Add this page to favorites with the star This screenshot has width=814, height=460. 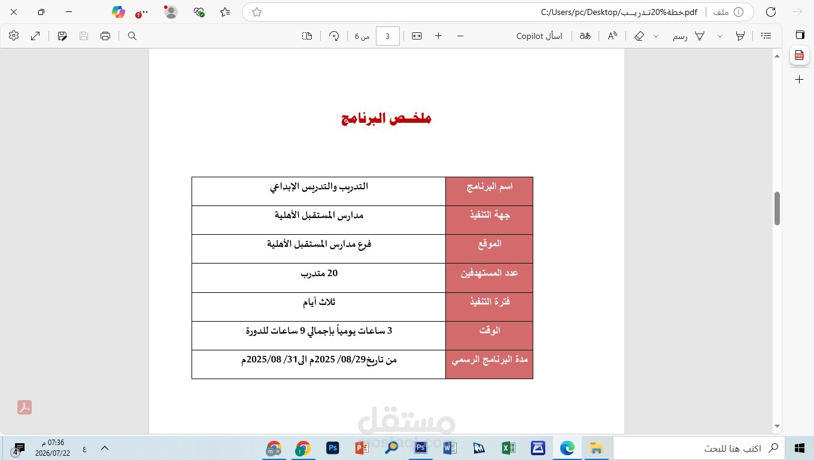tap(257, 12)
